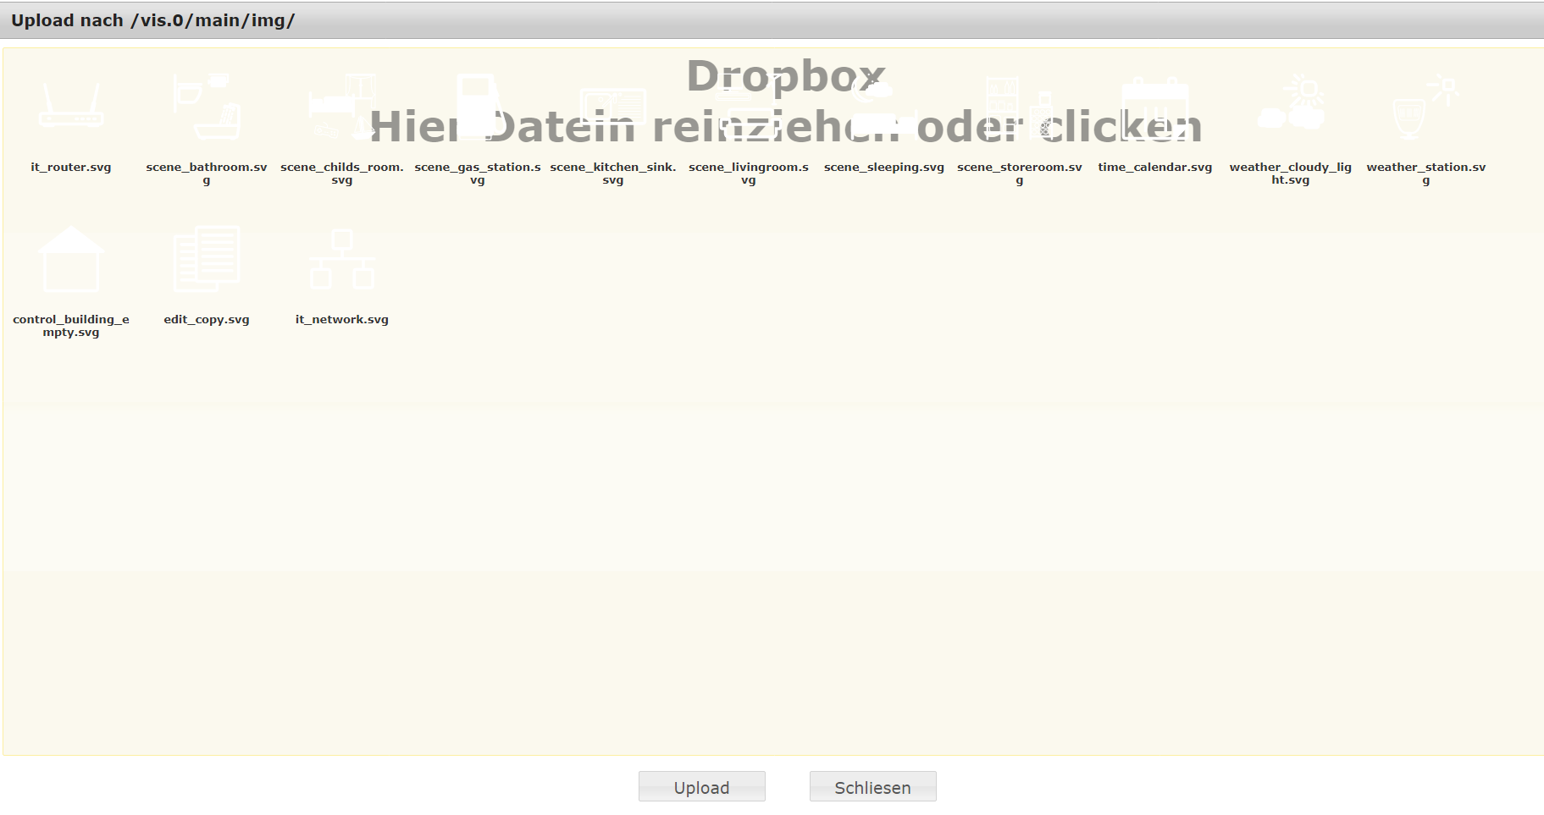Click the Upload button
1544x815 pixels.
(x=702, y=786)
